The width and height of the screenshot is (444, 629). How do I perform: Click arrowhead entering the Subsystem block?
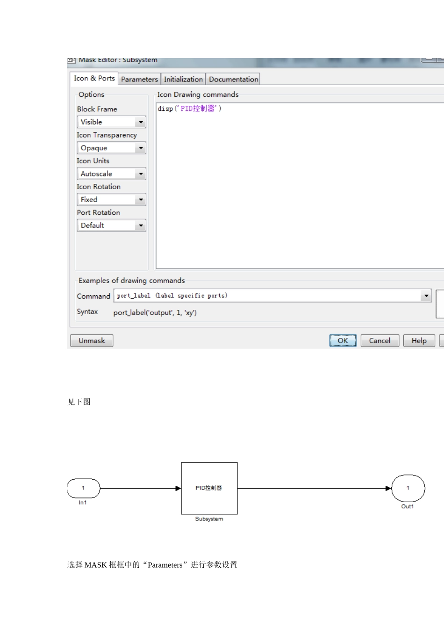pos(178,489)
